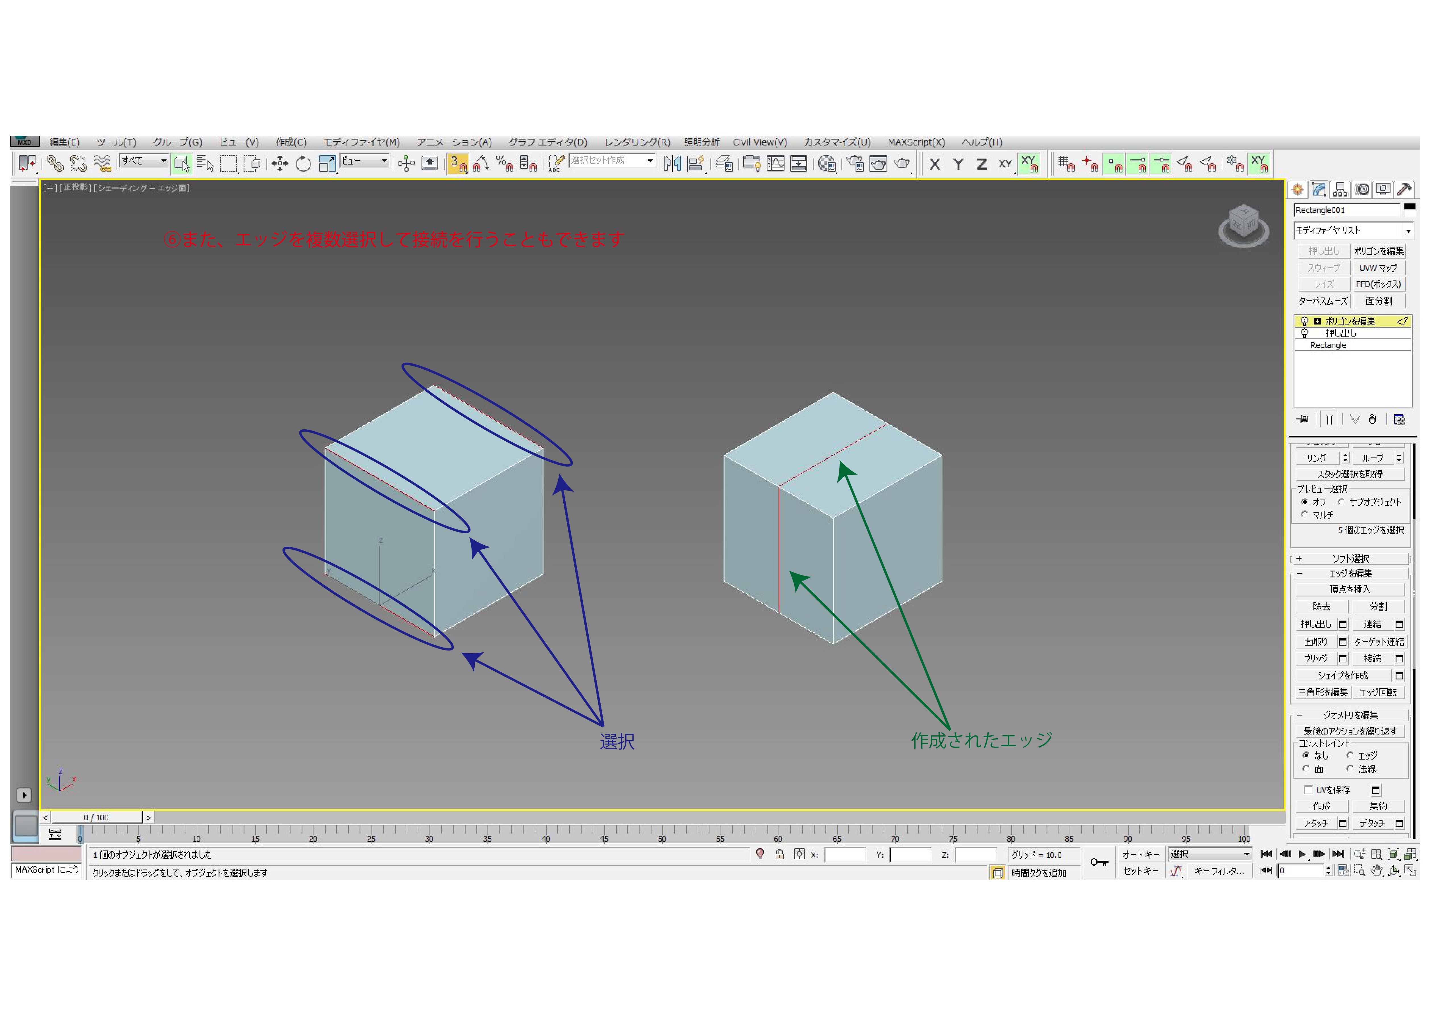This screenshot has height=1017, width=1430.
Task: Activate the Rotate tool
Action: click(x=303, y=163)
